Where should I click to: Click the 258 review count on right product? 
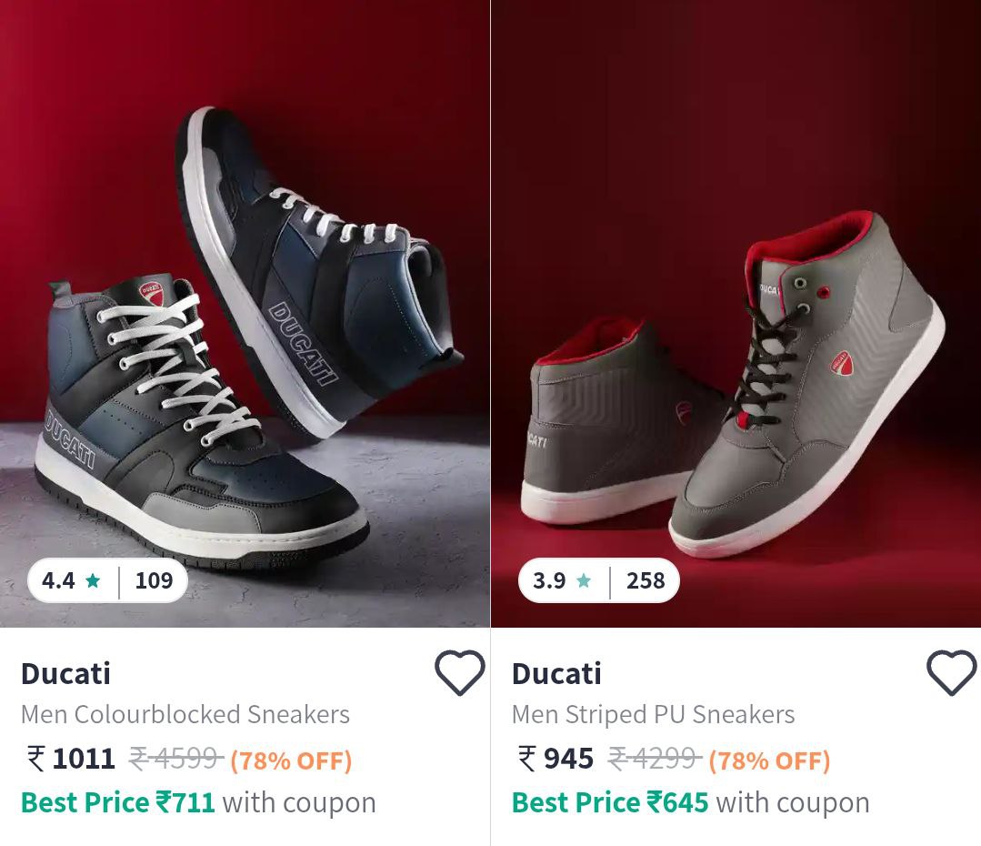click(x=646, y=580)
